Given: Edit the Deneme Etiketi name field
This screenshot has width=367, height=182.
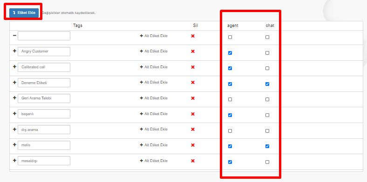Looking at the screenshot, I should (44, 83).
